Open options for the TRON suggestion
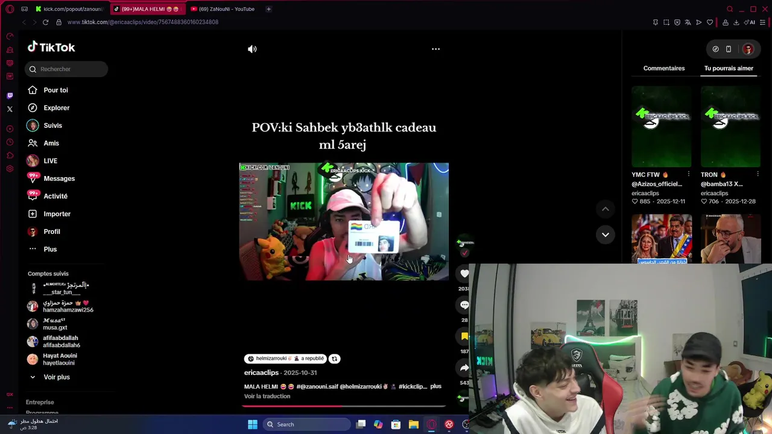772x434 pixels. 758,175
